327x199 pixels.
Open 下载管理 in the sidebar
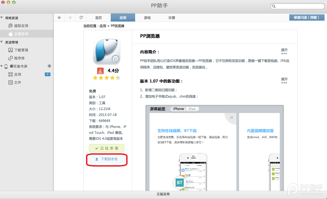point(21,50)
